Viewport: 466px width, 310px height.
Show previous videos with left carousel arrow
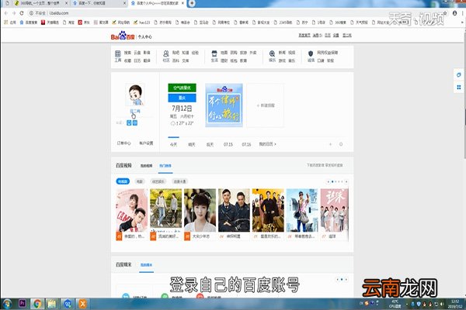(x=328, y=181)
